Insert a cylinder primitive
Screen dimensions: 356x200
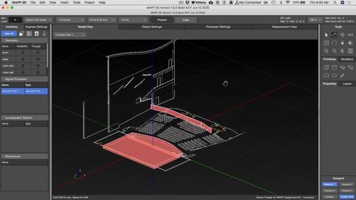pos(334,67)
